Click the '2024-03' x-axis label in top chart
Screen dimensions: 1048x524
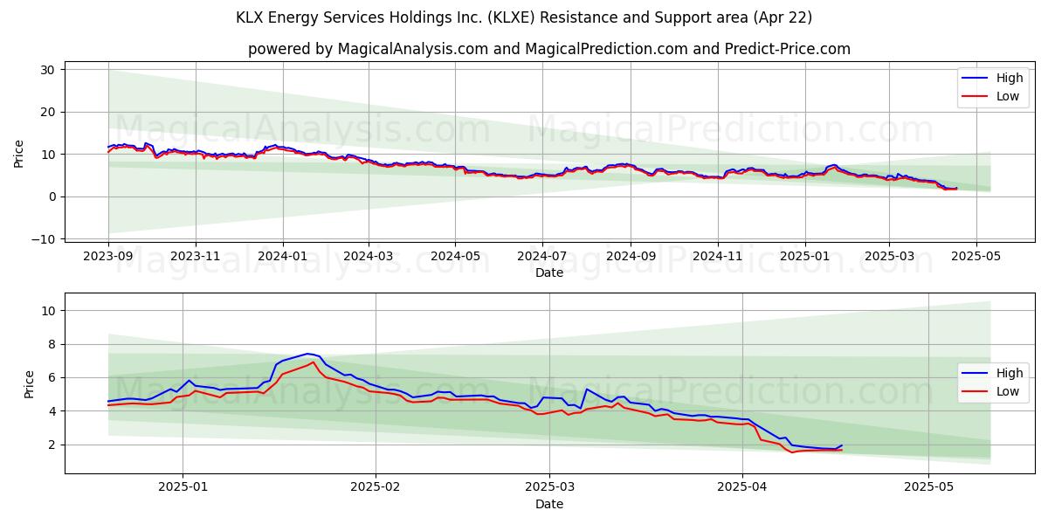[x=368, y=258]
